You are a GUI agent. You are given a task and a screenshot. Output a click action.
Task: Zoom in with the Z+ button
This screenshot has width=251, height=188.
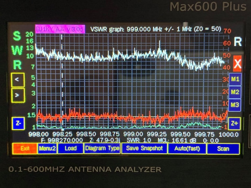tap(234, 123)
